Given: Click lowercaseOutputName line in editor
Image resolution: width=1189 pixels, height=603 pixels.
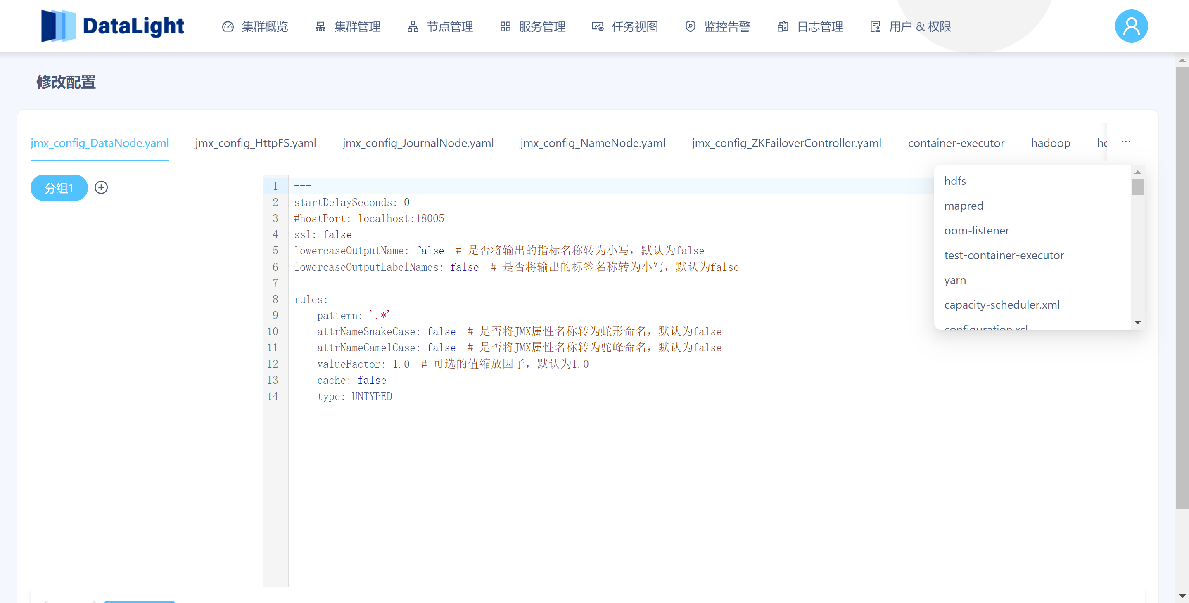Looking at the screenshot, I should click(499, 251).
